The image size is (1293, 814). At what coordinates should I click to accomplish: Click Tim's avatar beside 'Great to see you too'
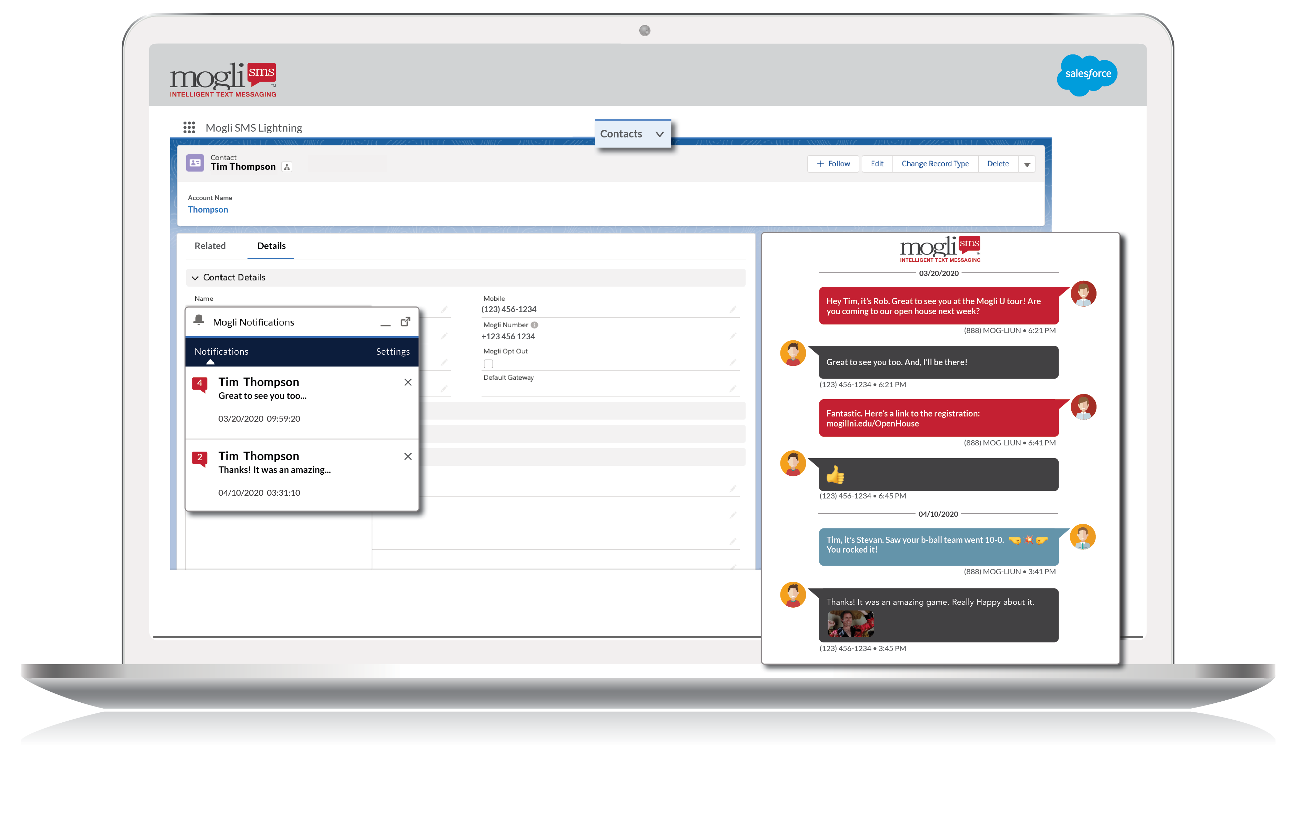point(792,353)
